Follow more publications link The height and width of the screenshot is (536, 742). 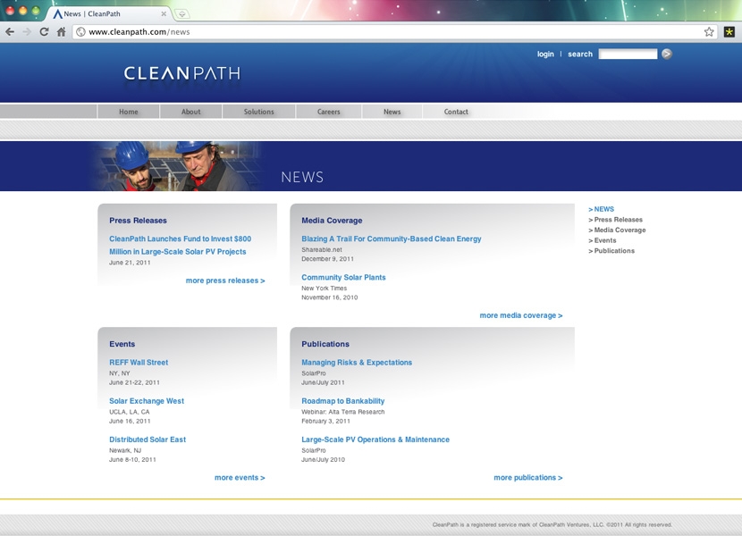528,478
